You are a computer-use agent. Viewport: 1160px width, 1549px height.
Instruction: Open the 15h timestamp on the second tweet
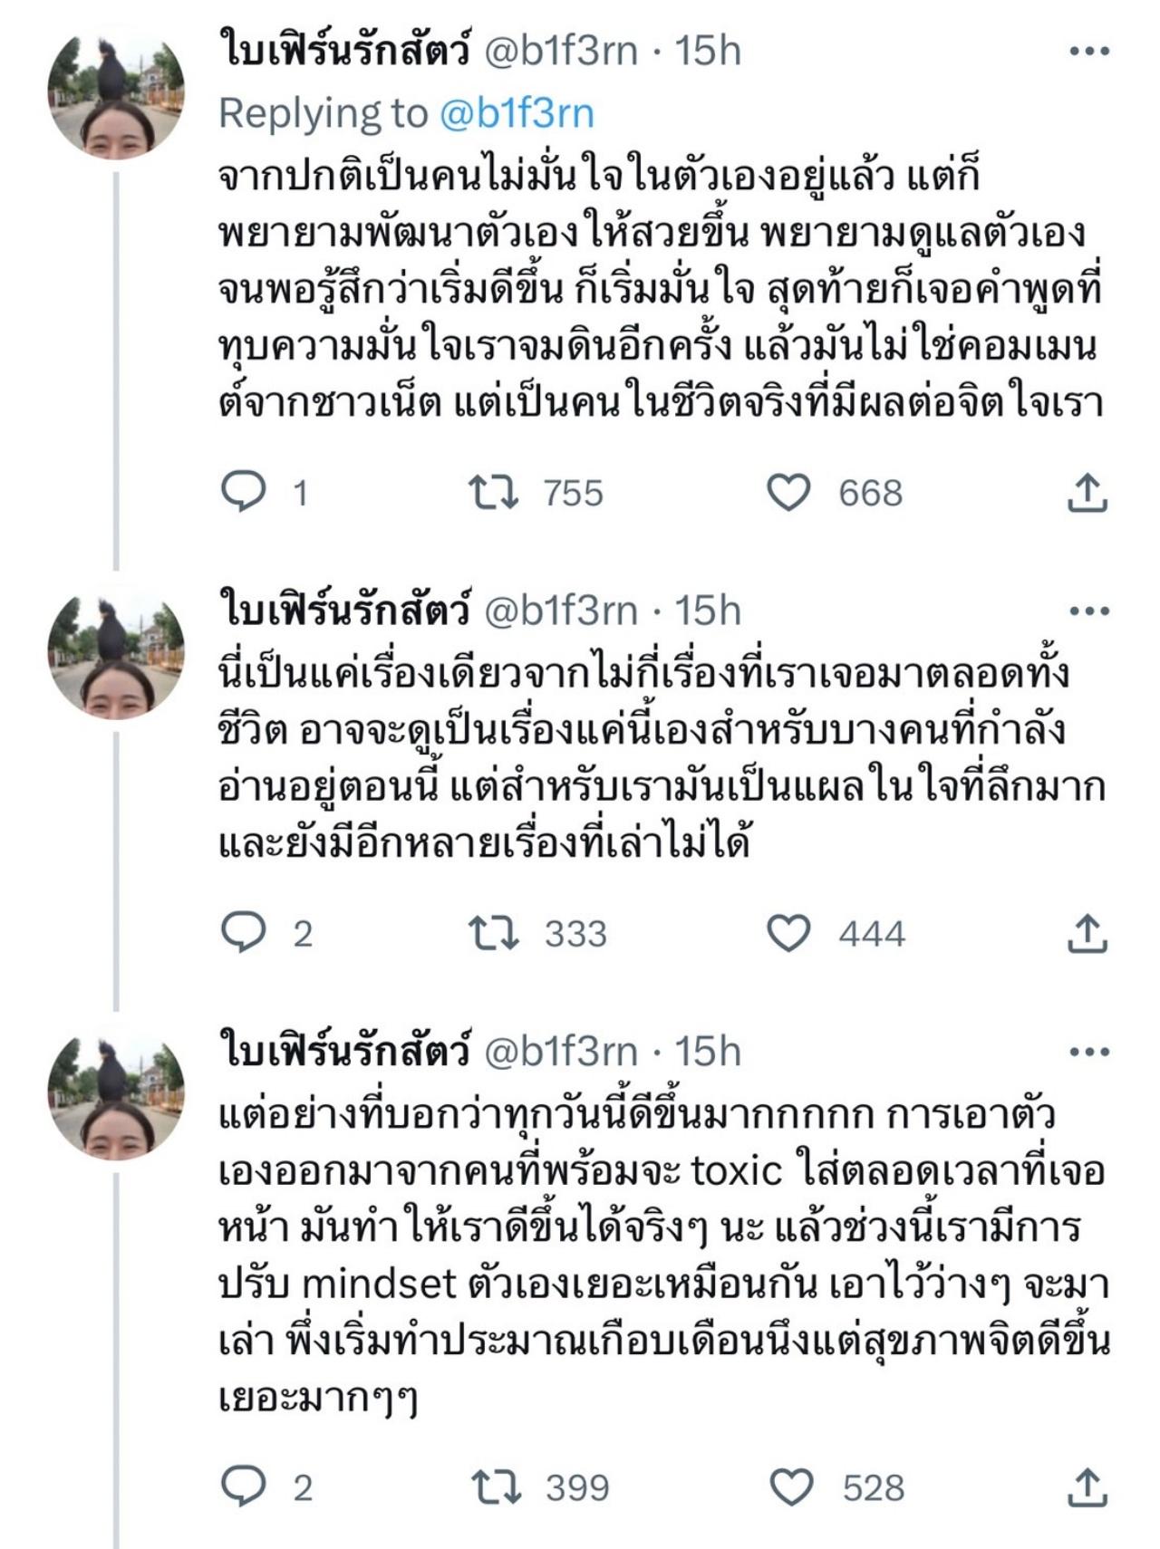click(708, 611)
